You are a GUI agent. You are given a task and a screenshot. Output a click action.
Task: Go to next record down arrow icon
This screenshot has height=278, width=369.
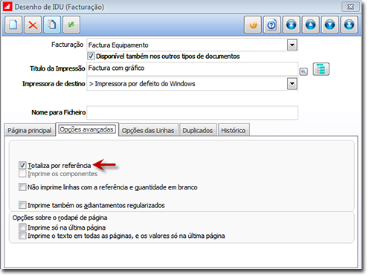[x=330, y=25]
